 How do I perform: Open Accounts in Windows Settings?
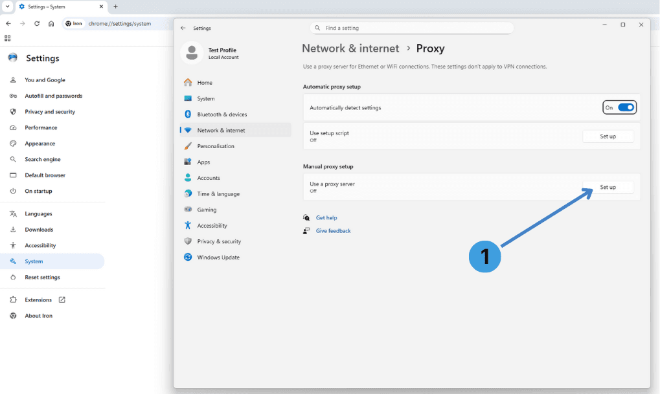pyautogui.click(x=235, y=179)
